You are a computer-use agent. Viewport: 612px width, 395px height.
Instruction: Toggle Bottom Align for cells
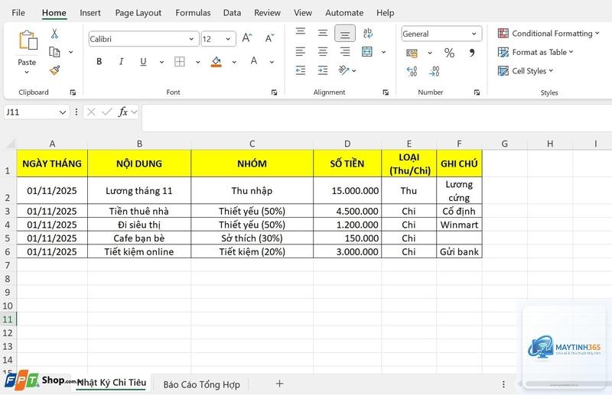[345, 33]
